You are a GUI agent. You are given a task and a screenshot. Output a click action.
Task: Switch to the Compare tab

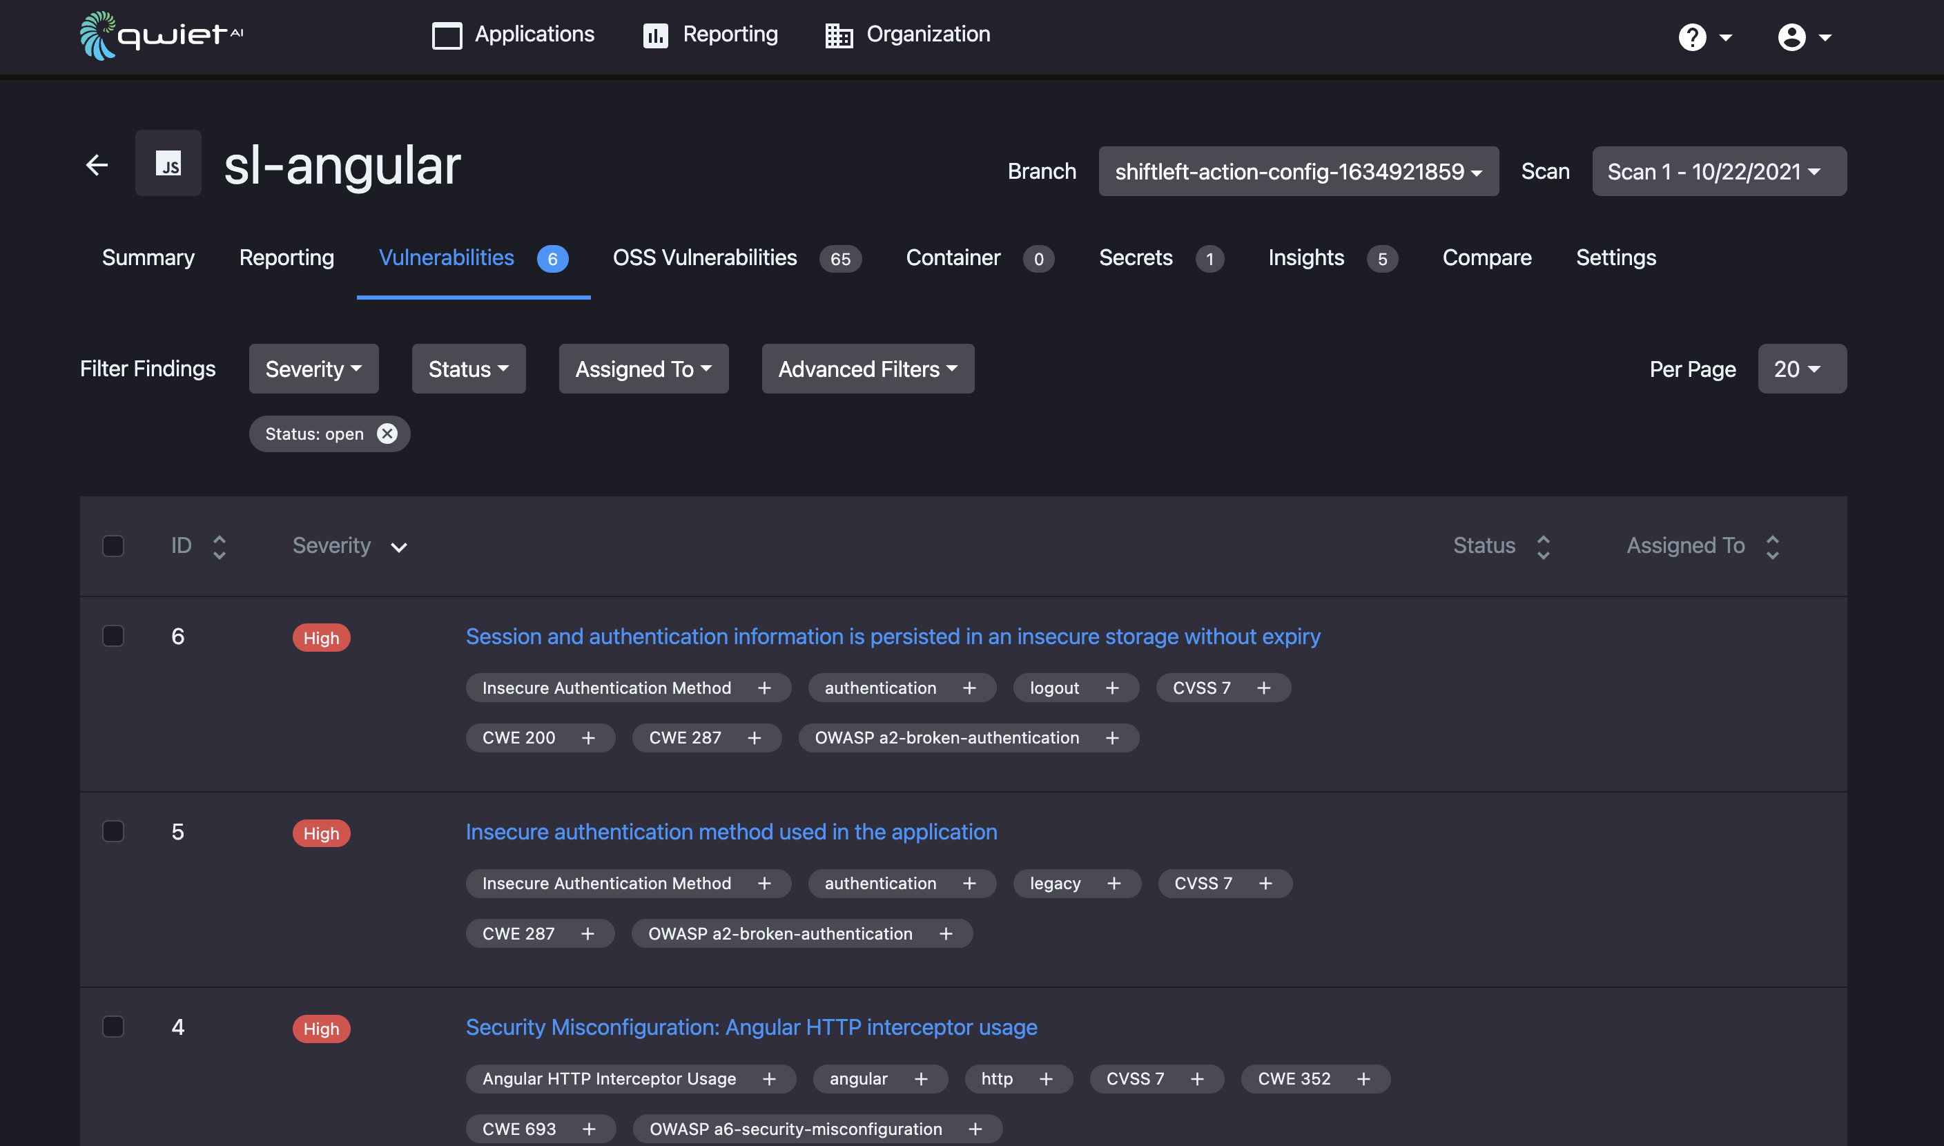1486,258
